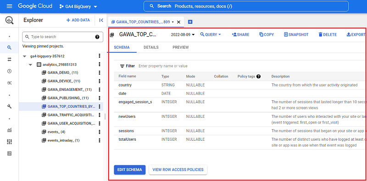Open actions menu for analytics_298851313
This screenshot has height=181, width=367.
point(100,64)
